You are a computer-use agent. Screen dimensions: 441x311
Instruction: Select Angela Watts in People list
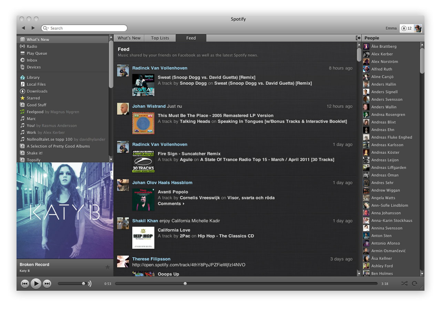[391, 198]
